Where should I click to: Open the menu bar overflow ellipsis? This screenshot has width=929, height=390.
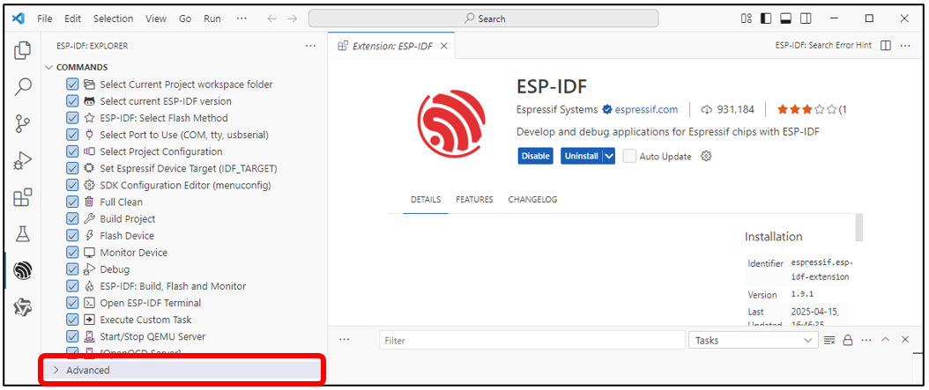242,18
